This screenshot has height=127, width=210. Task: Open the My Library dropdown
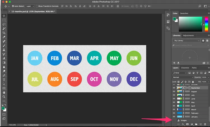coord(186,41)
